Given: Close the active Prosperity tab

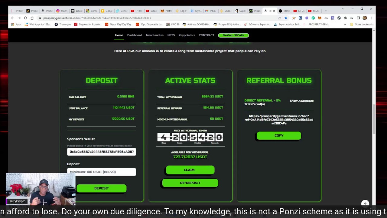Looking at the screenshot, I should click(274, 11).
